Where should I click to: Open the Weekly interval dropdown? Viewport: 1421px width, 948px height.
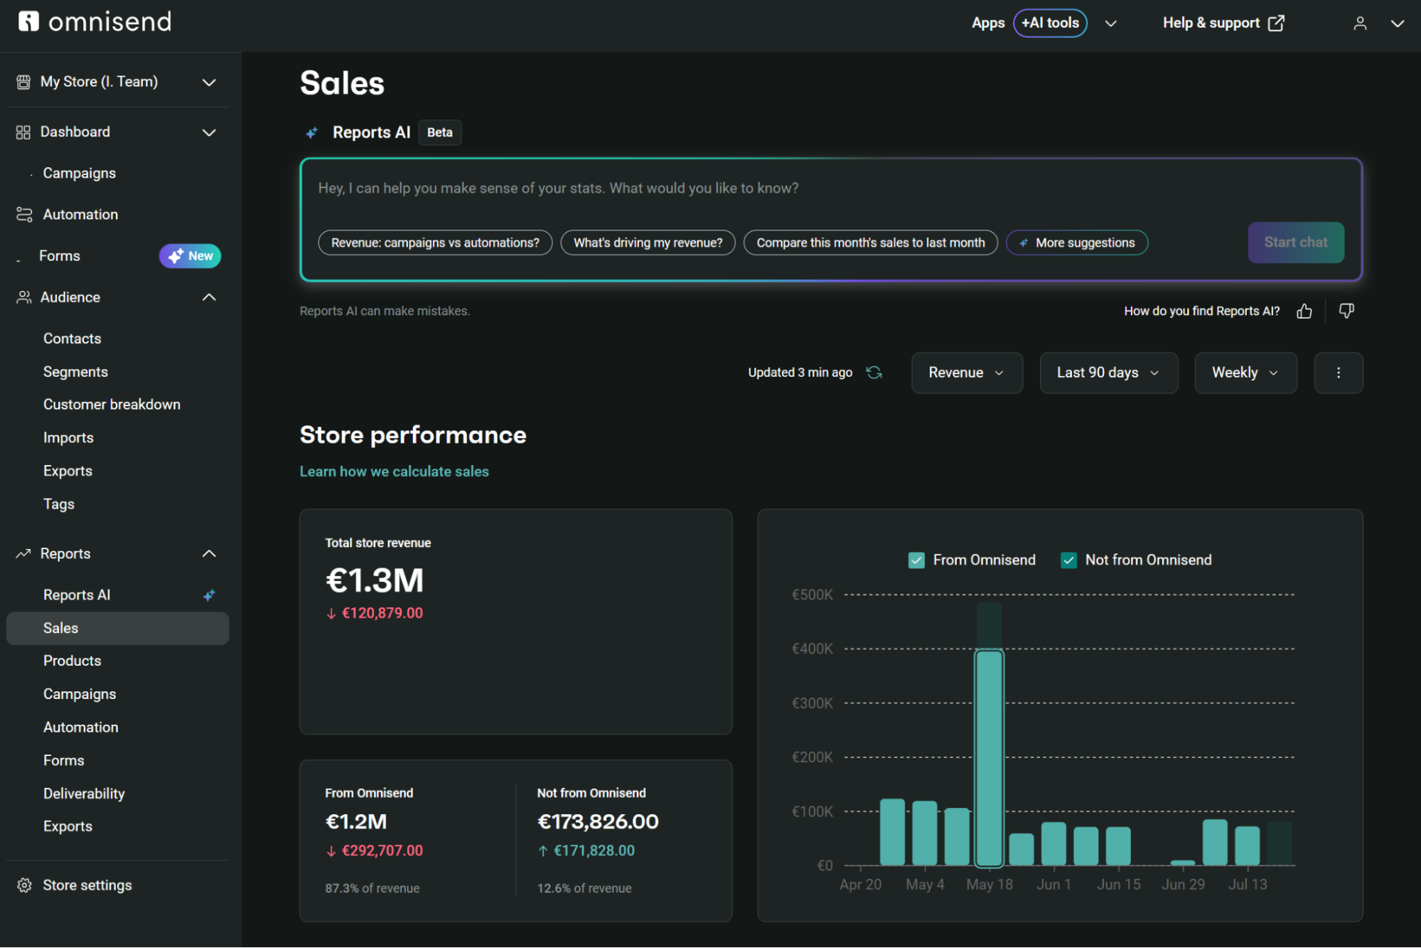[1245, 373]
